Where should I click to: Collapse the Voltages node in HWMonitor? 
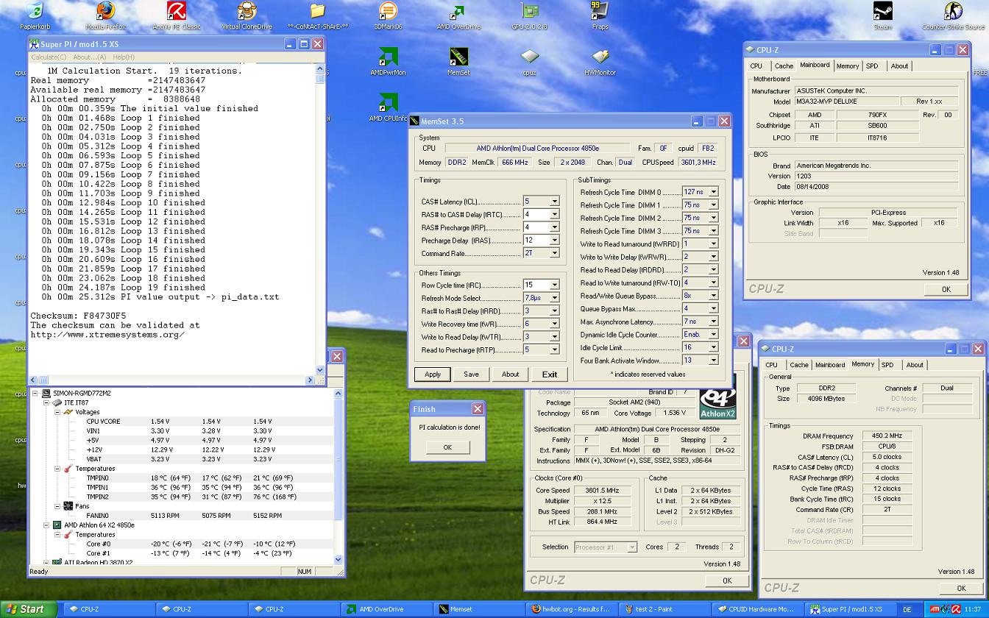coord(57,412)
